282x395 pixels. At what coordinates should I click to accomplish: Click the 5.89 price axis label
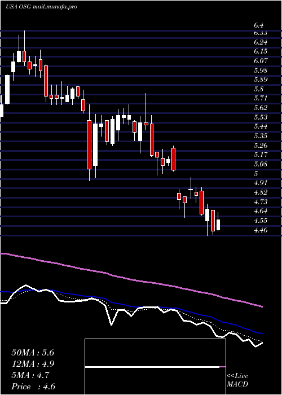coord(261,80)
